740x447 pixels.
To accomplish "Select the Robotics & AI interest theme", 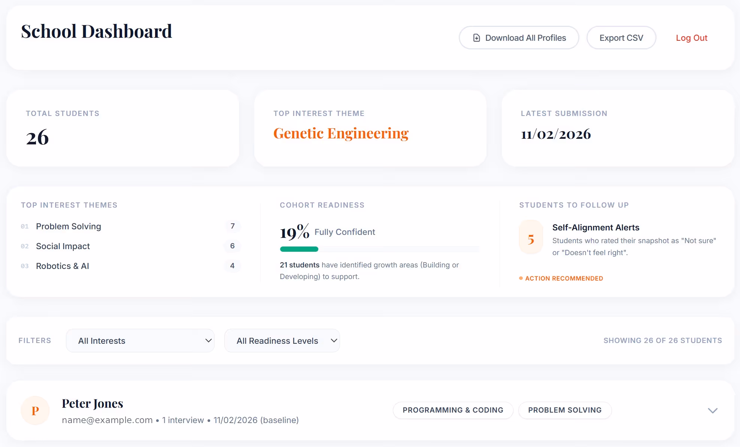I will pos(63,266).
